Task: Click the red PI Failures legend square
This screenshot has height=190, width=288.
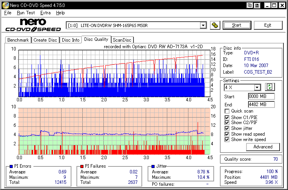Action: coord(82,166)
